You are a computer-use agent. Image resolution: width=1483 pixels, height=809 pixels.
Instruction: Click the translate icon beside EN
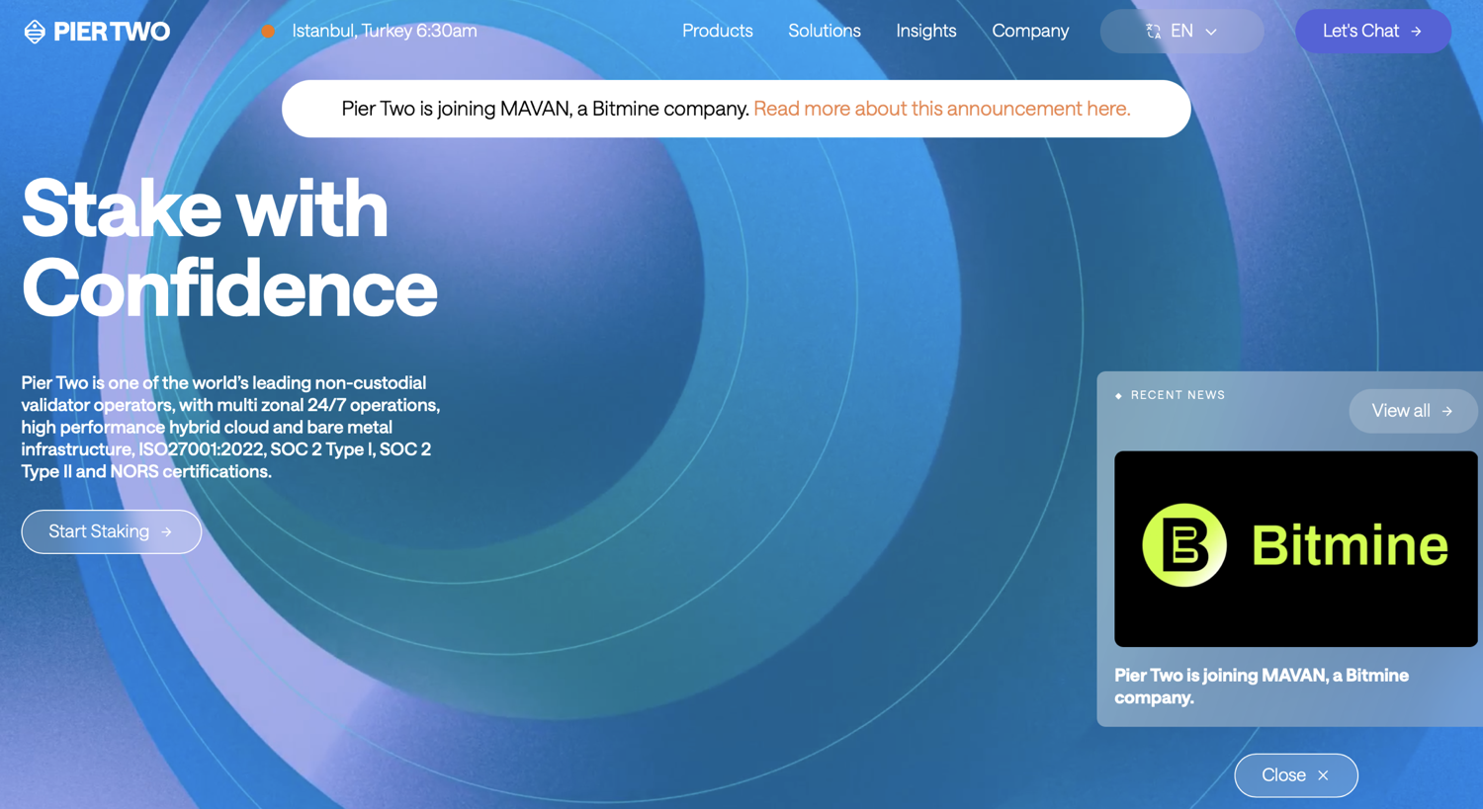pyautogui.click(x=1153, y=32)
